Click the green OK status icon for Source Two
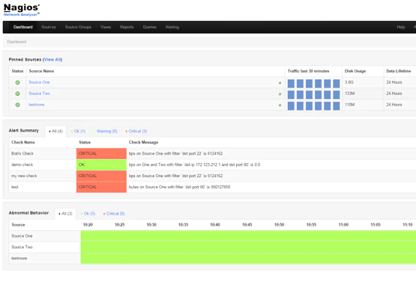Viewport: 416px width, 281px height. 17,93
